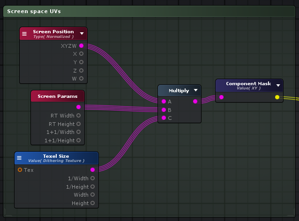
Task: Click the 1+1/Height output port
Action: (x=79, y=140)
